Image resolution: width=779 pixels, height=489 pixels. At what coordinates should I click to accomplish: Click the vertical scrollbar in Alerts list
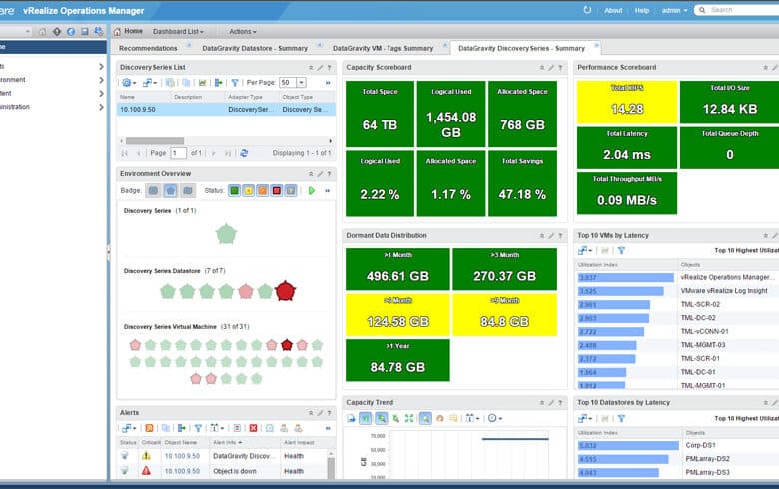pos(331,468)
